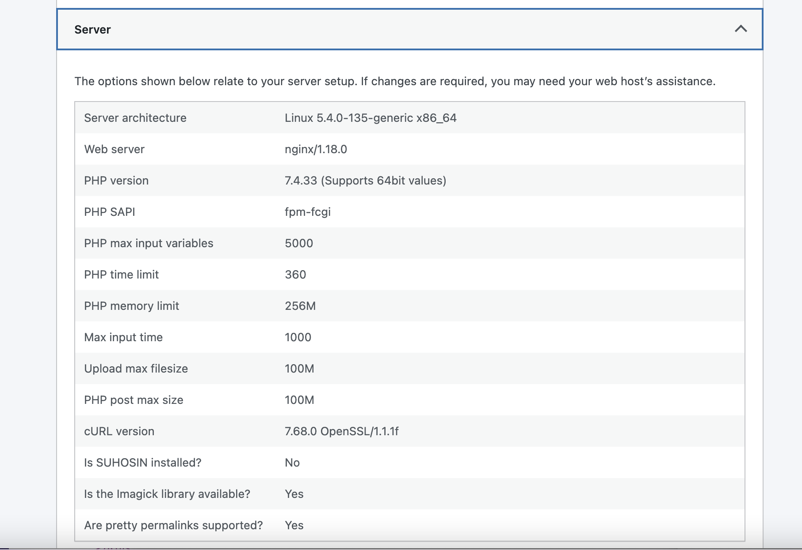The image size is (802, 550).
Task: Click the 7.68.0 OpenSSL/1.1.1f value
Action: 342,431
